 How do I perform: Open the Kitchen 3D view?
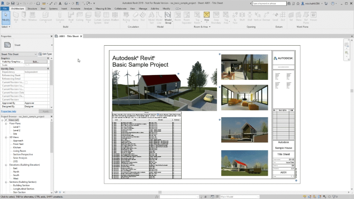tap(17, 148)
